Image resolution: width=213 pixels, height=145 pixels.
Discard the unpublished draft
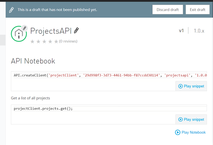click(168, 10)
